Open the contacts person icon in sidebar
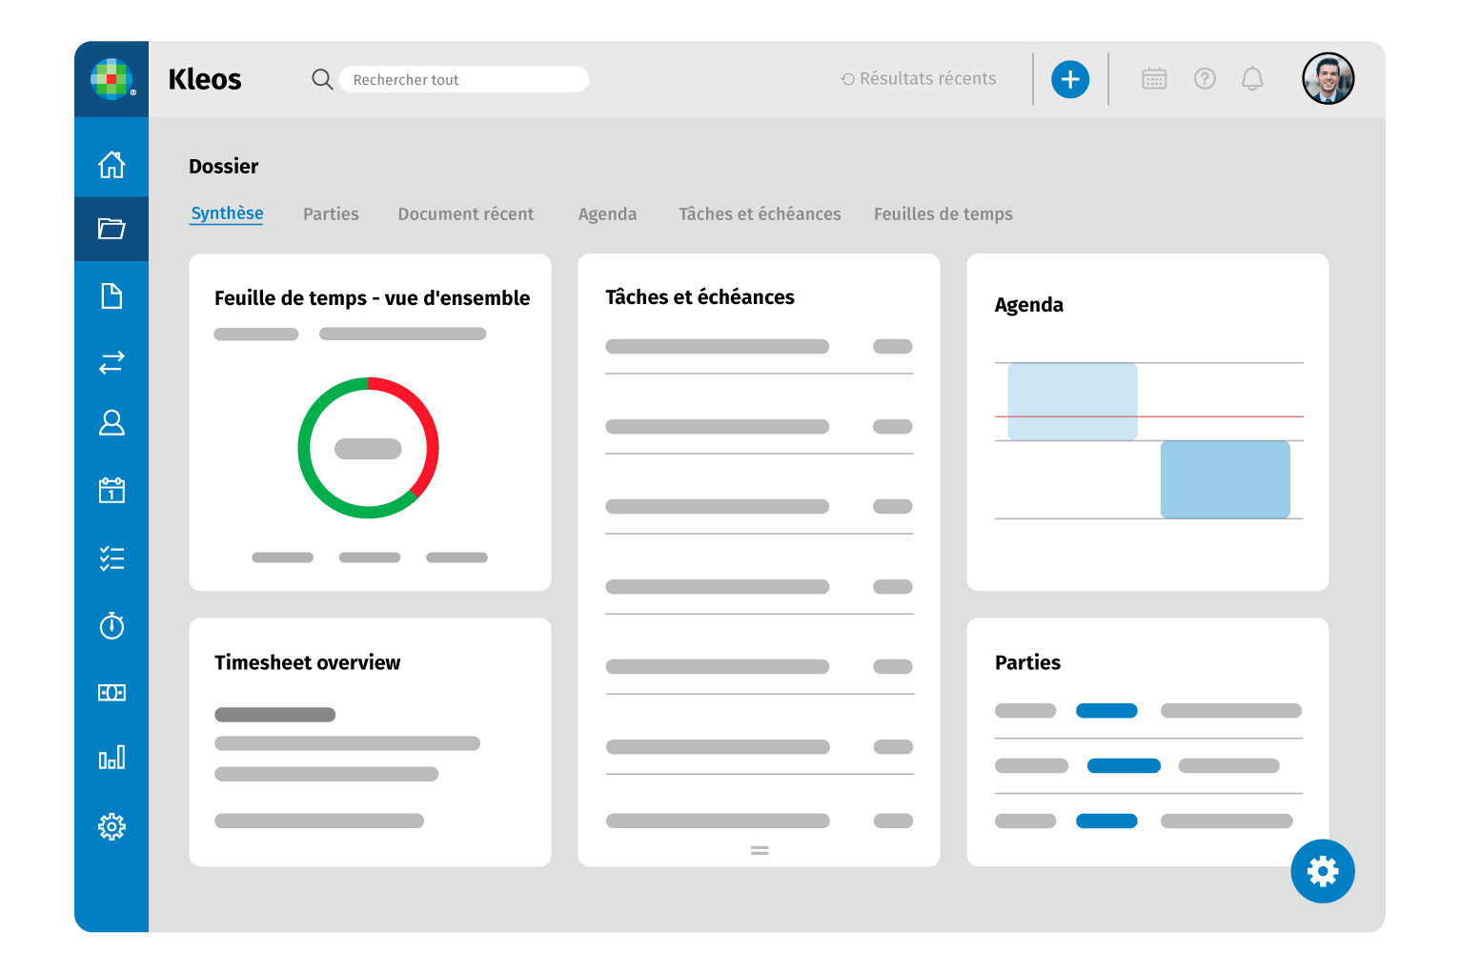The width and height of the screenshot is (1460, 973). [x=112, y=423]
